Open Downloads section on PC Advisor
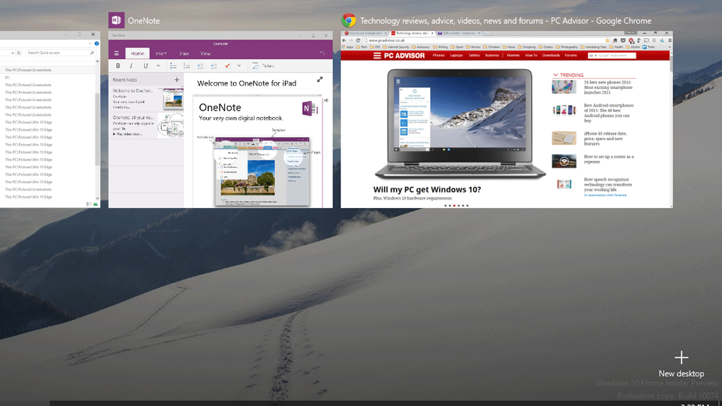This screenshot has height=406, width=722. pyautogui.click(x=551, y=55)
